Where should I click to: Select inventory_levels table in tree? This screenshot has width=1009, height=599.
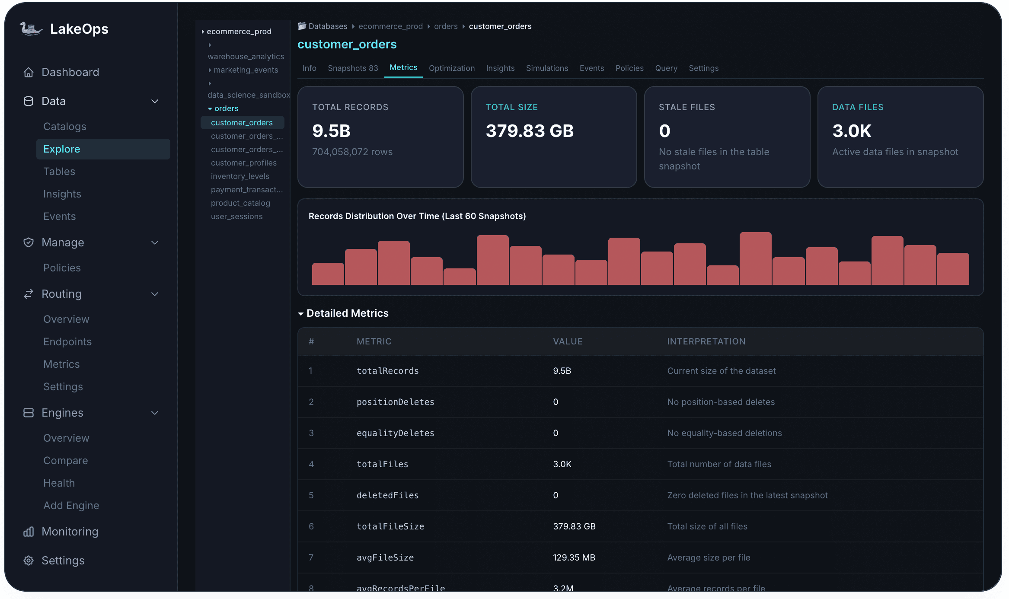click(240, 176)
